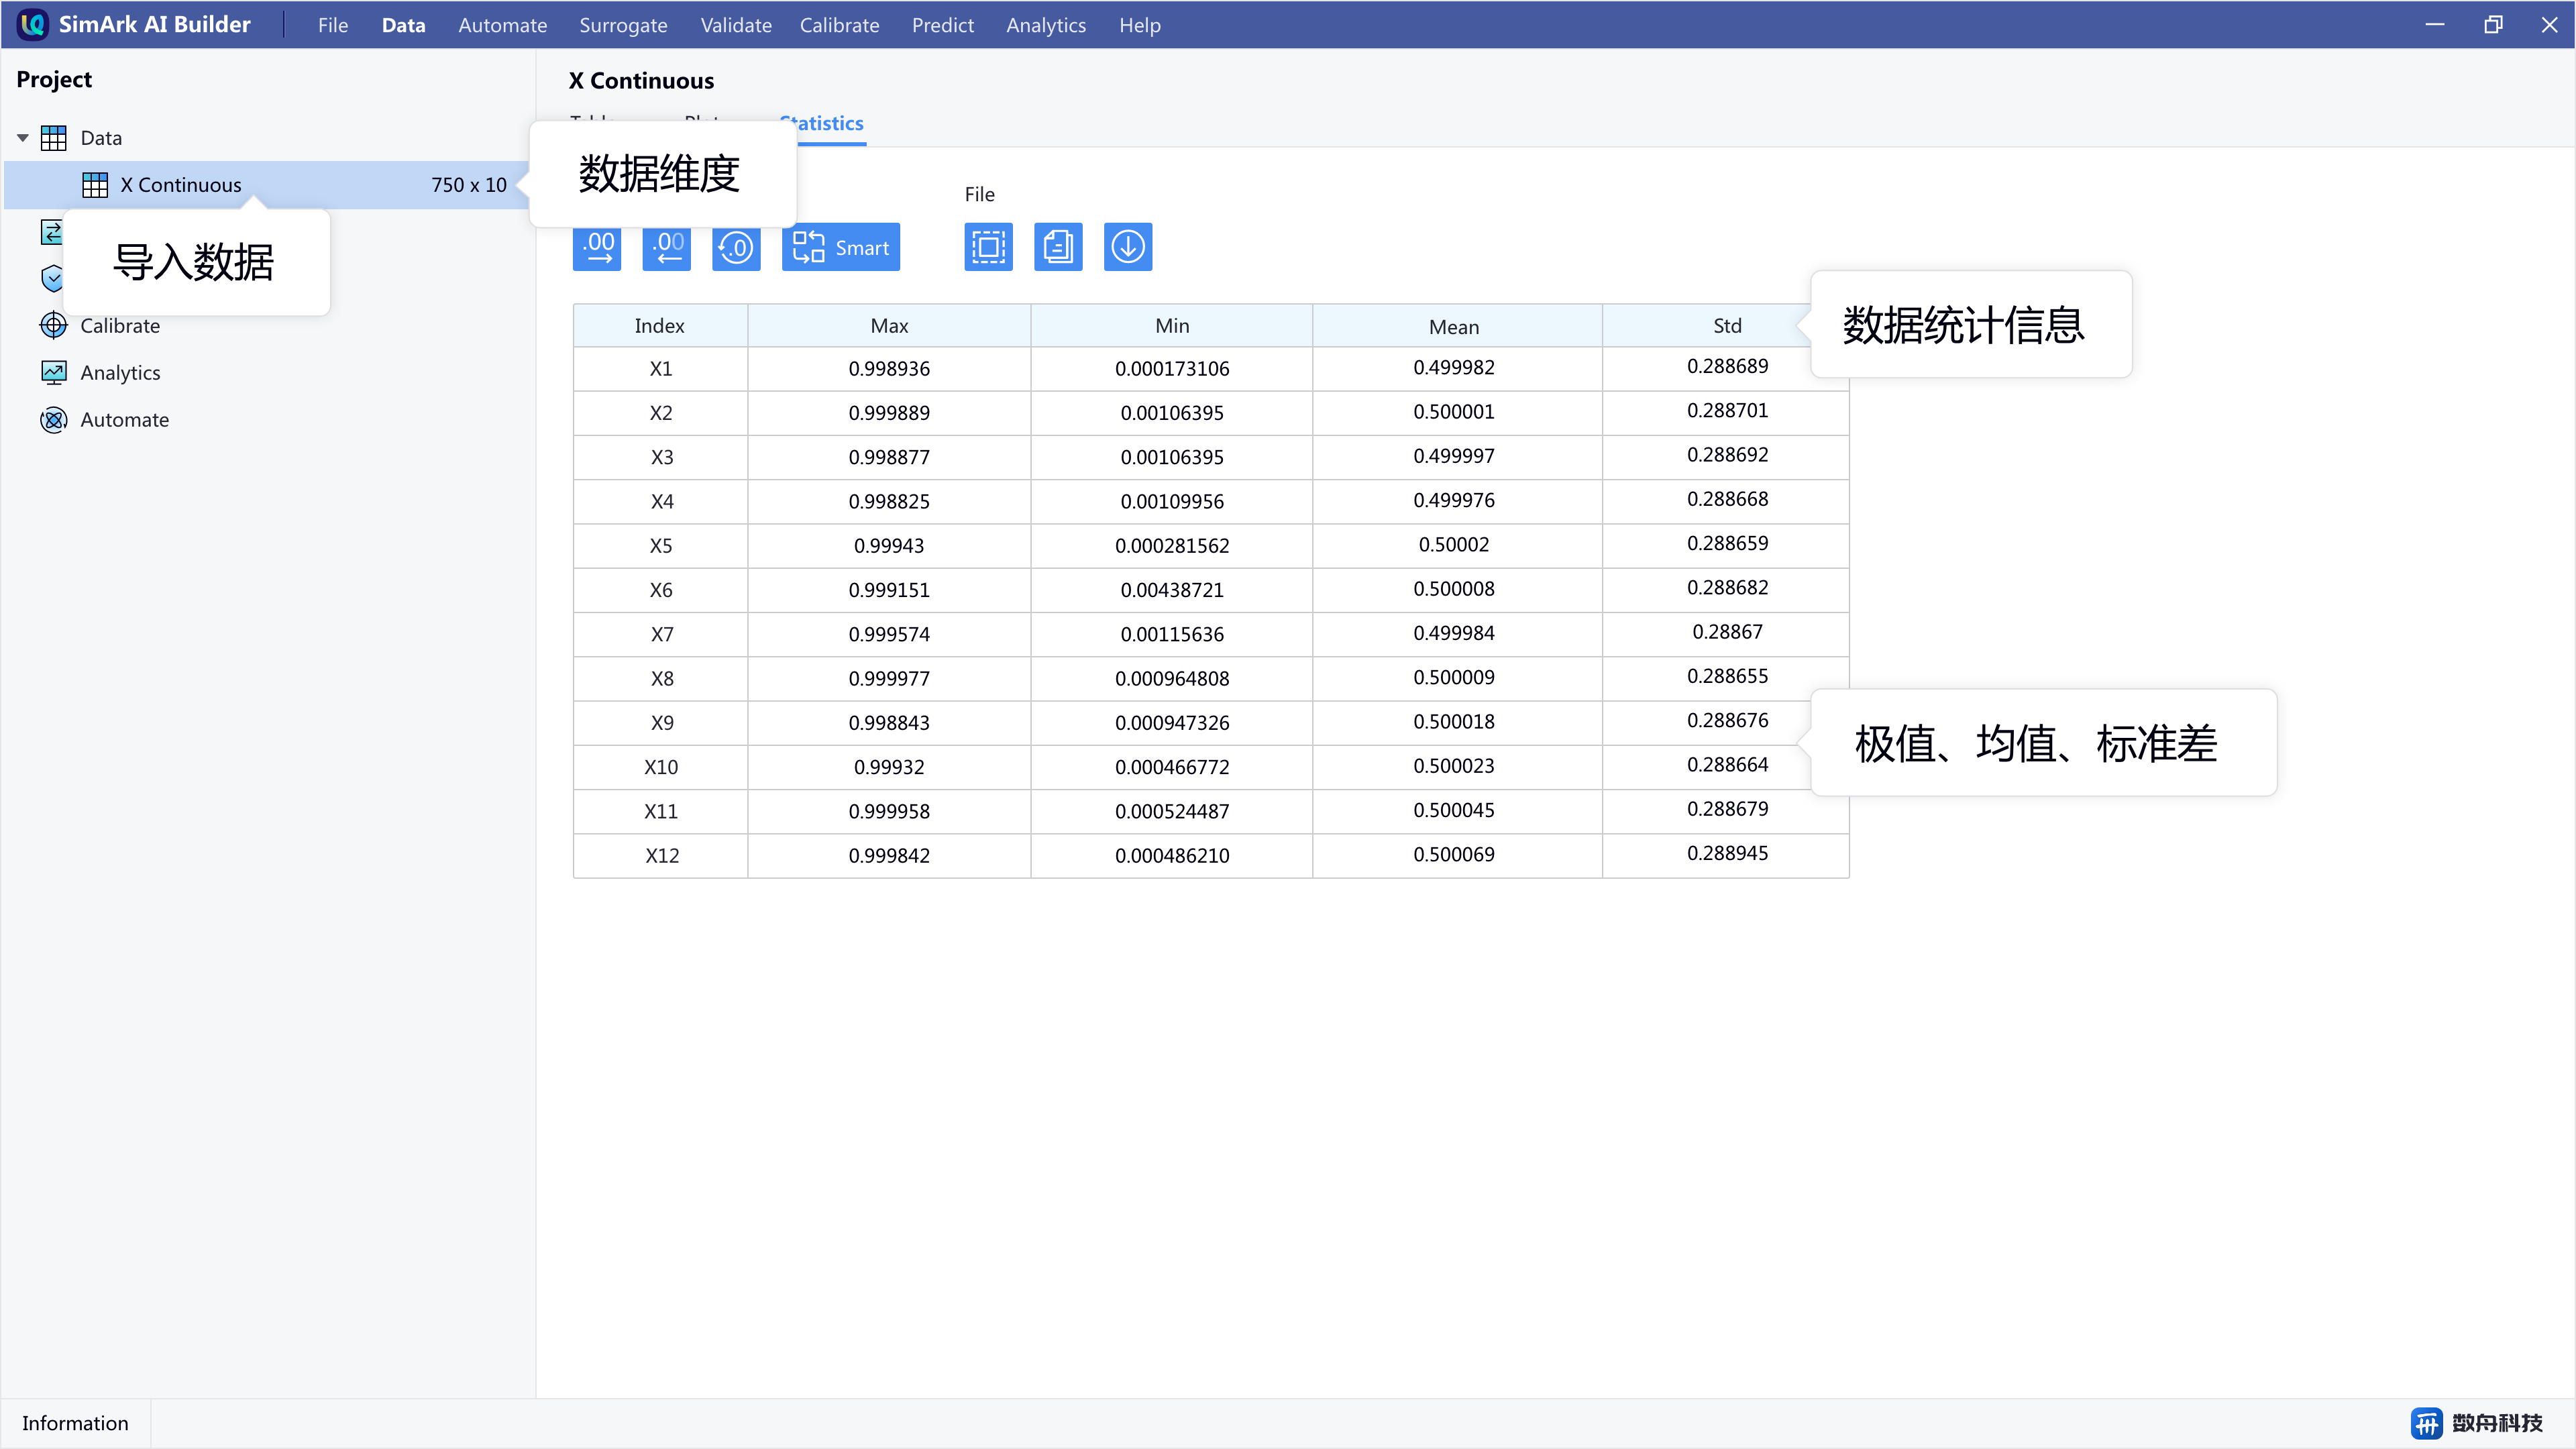Open the Predict menu
The height and width of the screenshot is (1449, 2576).
[x=942, y=25]
